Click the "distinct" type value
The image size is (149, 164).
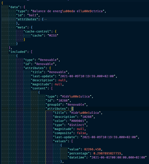click(77, 125)
